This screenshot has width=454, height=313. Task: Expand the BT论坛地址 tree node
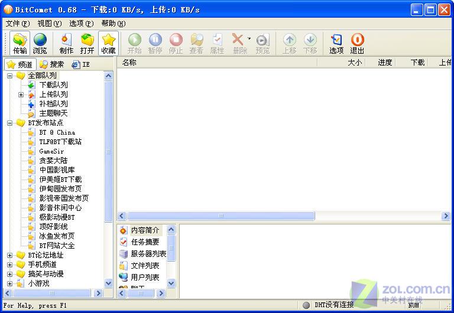[9, 255]
